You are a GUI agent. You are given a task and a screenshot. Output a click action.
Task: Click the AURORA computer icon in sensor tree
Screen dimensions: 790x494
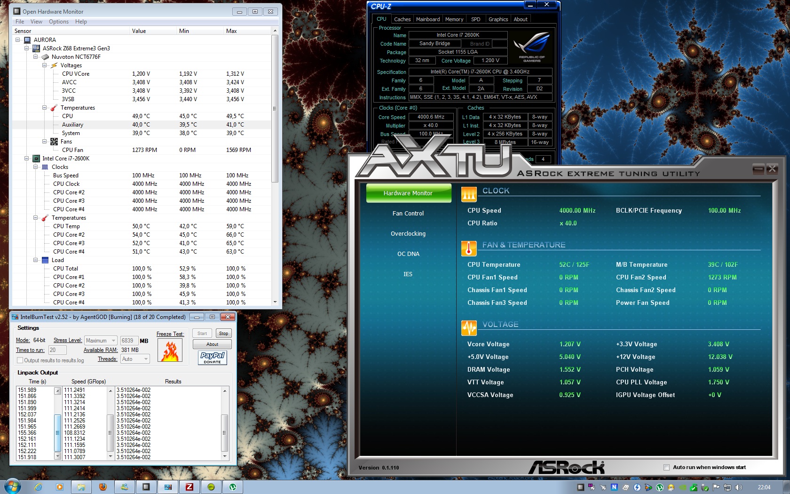click(x=27, y=40)
